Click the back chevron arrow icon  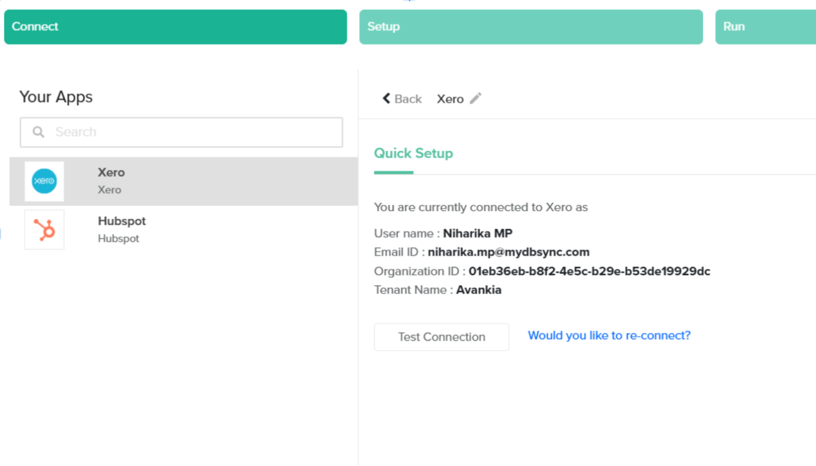[x=386, y=99]
